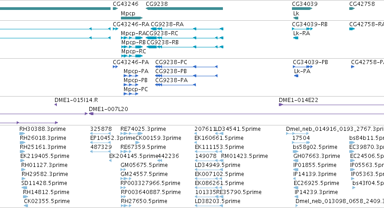Image resolution: width=384 pixels, height=208 pixels.
Task: Click the Lk-PA protein glyph
Action: [296, 76]
